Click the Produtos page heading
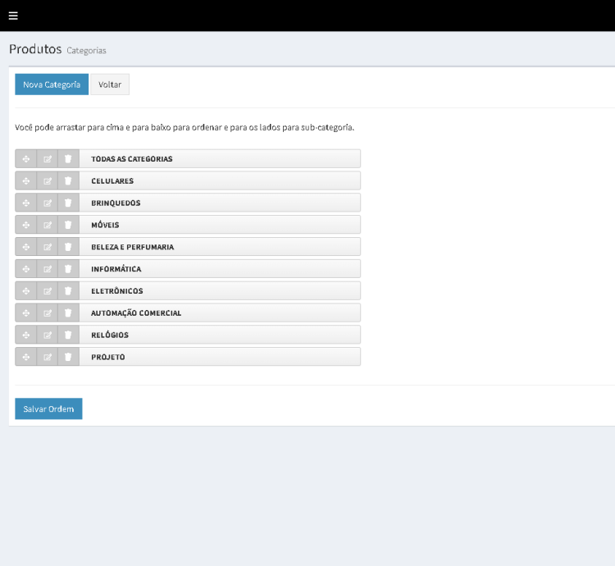Image resolution: width=615 pixels, height=566 pixels. point(35,49)
